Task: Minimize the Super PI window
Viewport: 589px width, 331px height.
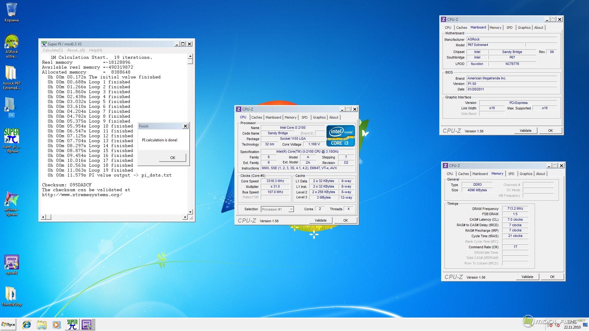Action: tap(177, 44)
